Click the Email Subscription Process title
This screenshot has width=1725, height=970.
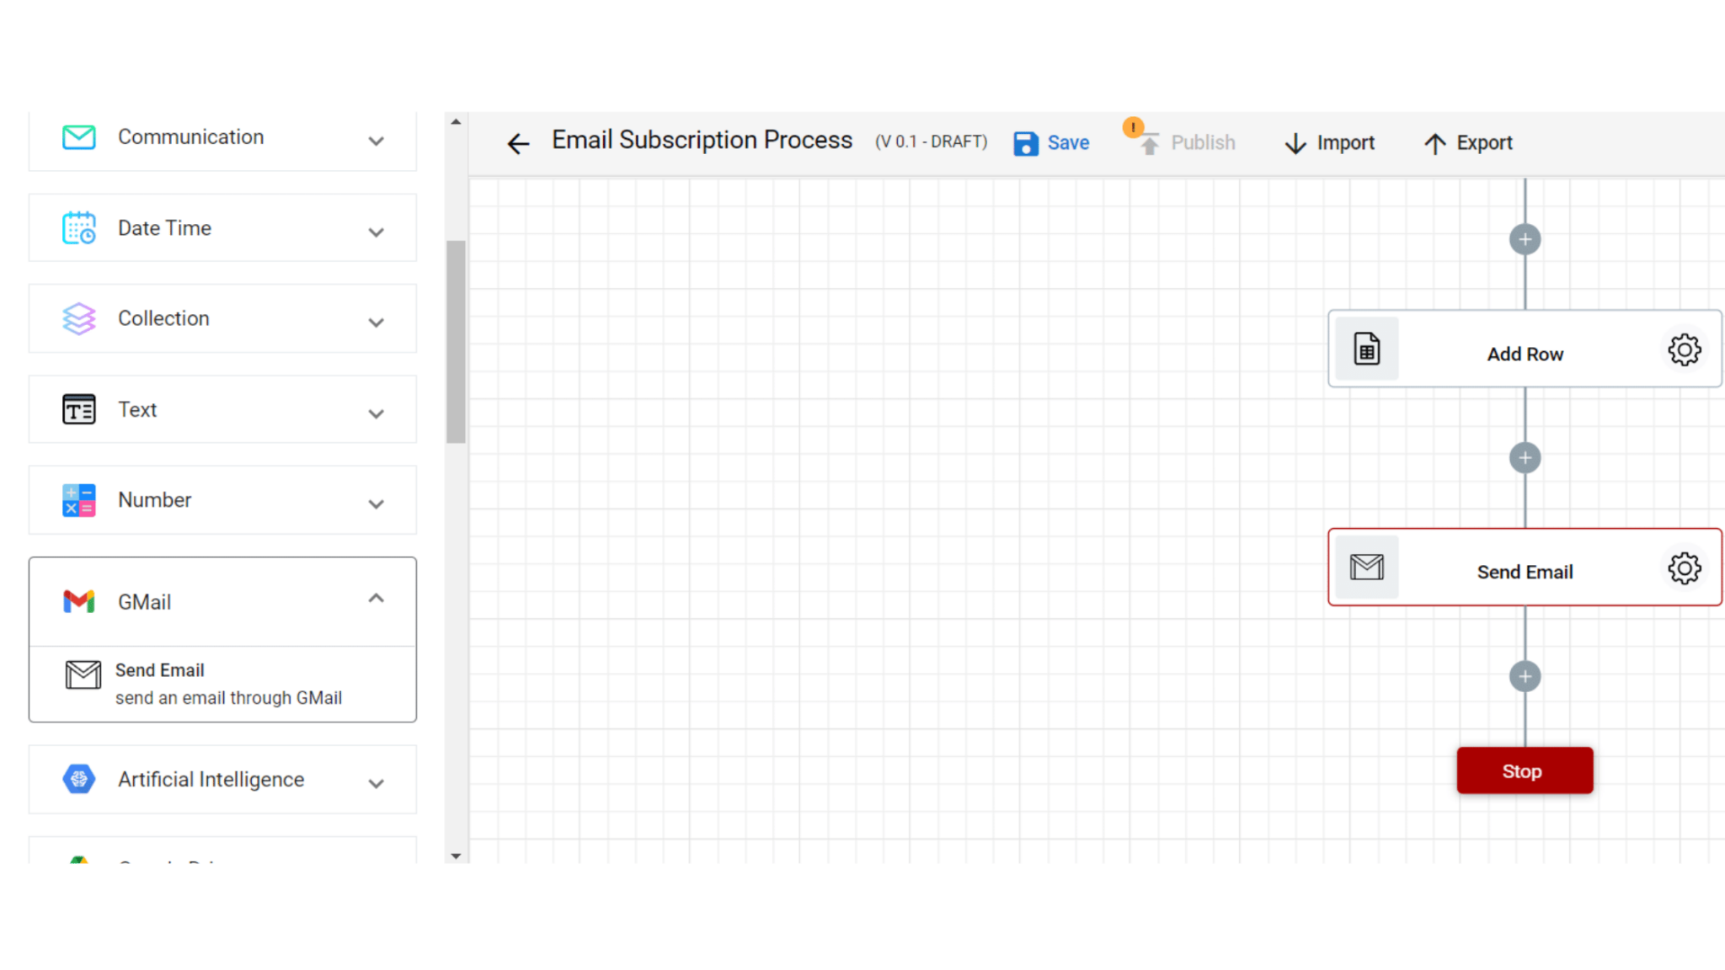tap(702, 140)
